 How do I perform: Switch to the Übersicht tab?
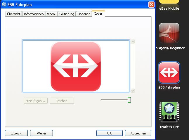(14, 14)
